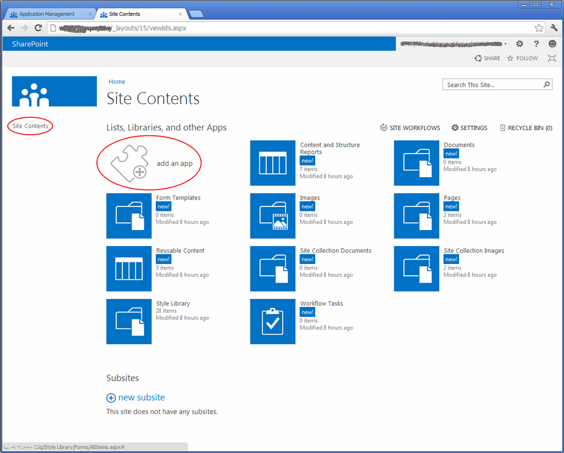This screenshot has width=564, height=453.
Task: Click the Reusable Content list tile
Action: tap(129, 269)
